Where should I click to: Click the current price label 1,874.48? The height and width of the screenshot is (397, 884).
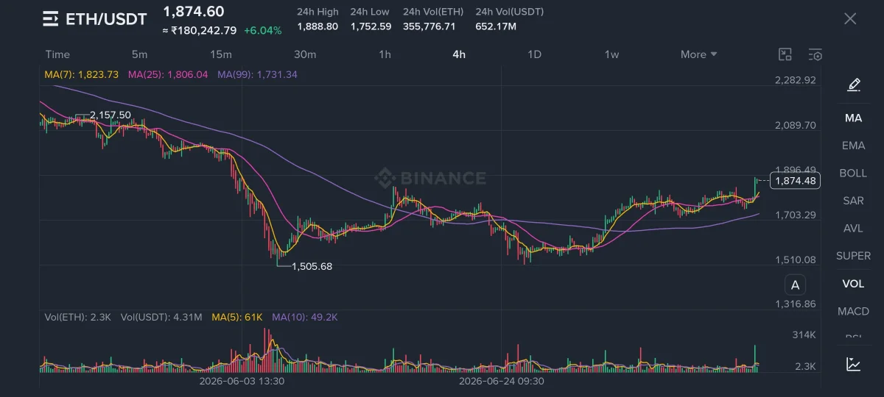796,181
